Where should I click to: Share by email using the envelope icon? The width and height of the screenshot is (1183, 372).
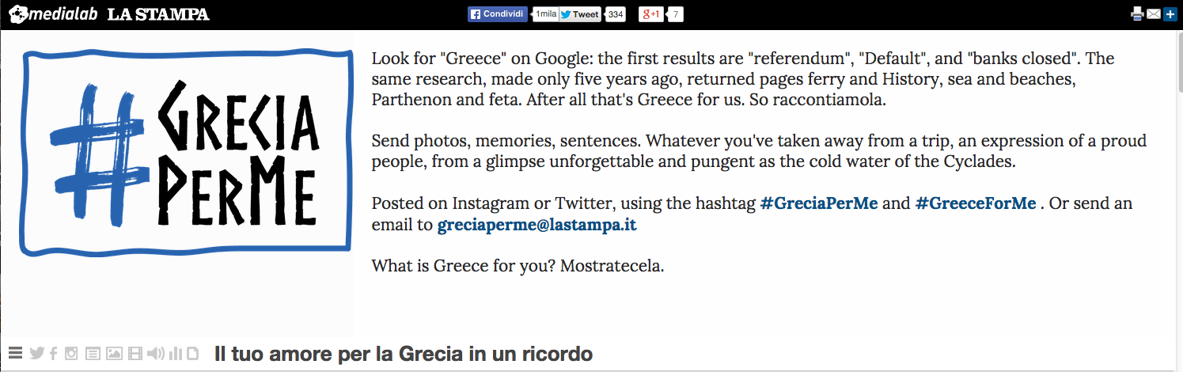tap(1154, 13)
